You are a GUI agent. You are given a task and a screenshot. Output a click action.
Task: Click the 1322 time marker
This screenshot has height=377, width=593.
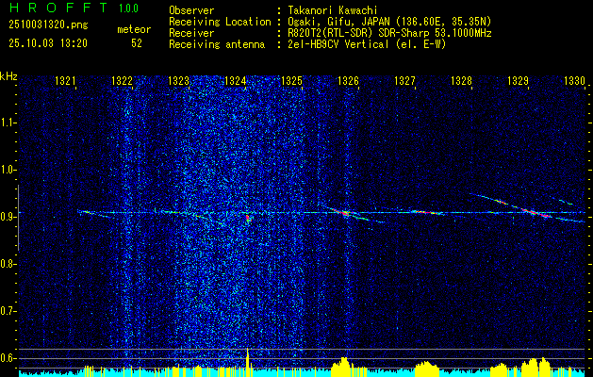(x=122, y=80)
